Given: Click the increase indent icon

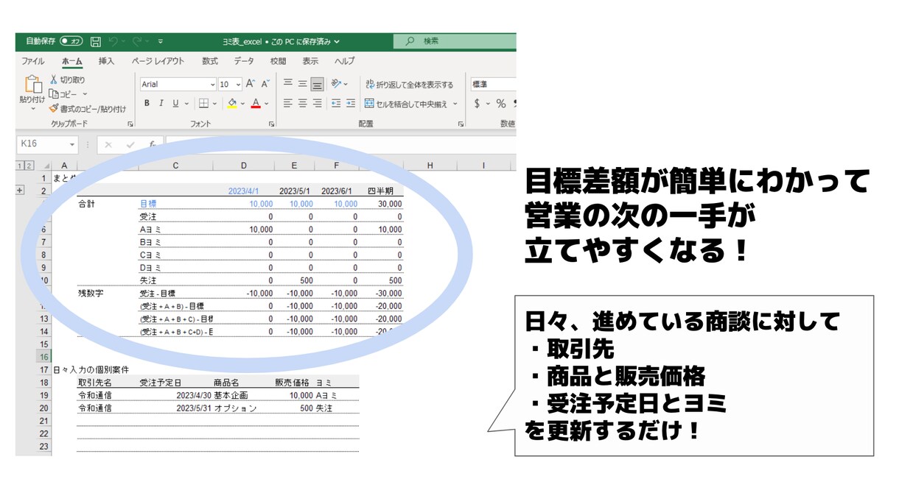Looking at the screenshot, I should (x=351, y=104).
